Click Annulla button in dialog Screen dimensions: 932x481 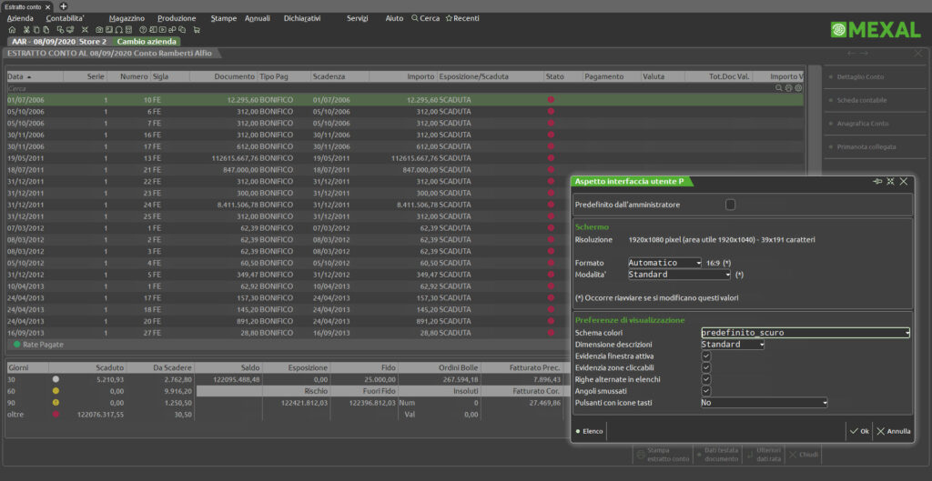tap(894, 431)
